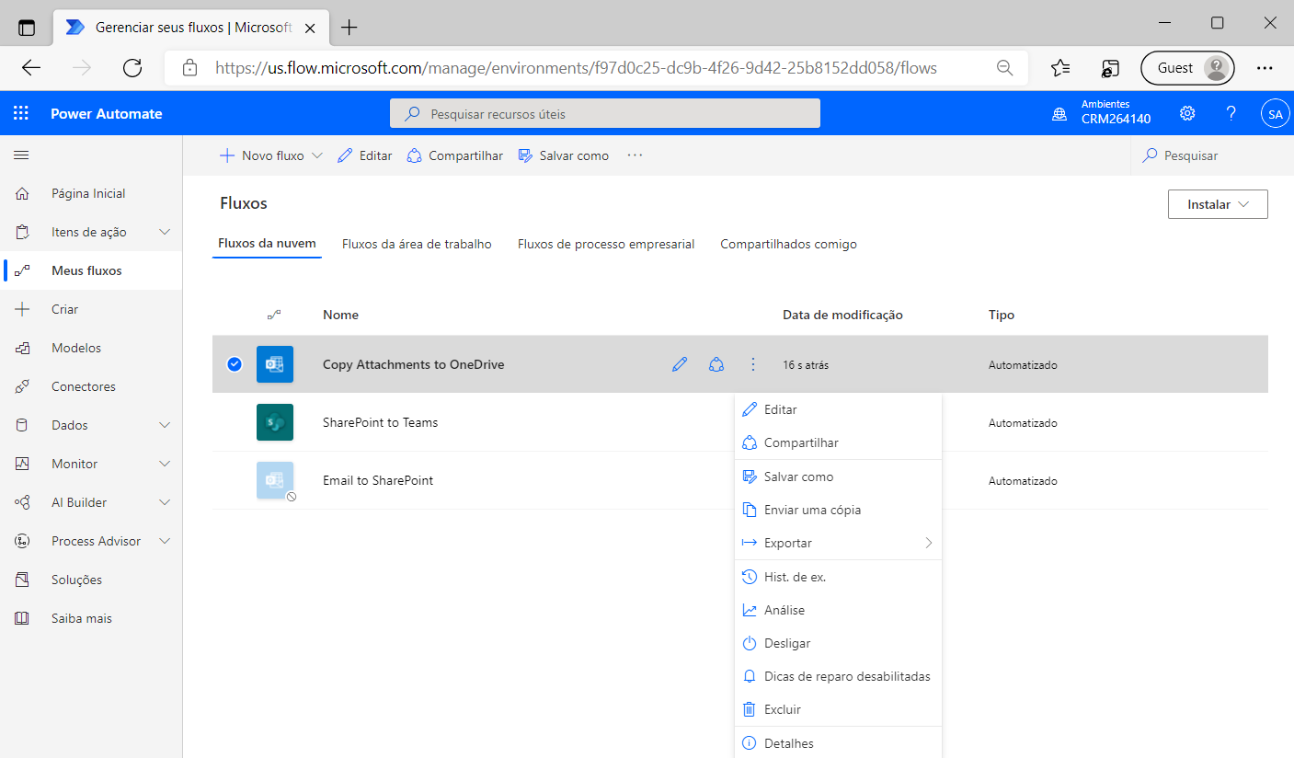Image resolution: width=1294 pixels, height=758 pixels.
Task: Click Salvar como in command bar
Action: click(x=564, y=155)
